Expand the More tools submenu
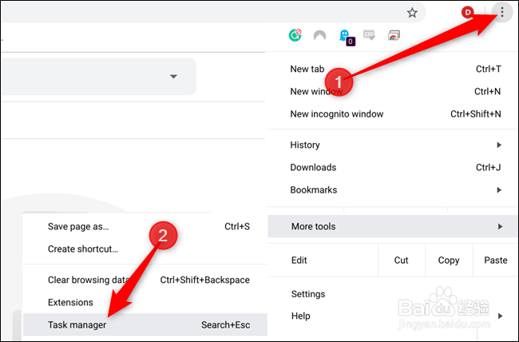 click(392, 226)
